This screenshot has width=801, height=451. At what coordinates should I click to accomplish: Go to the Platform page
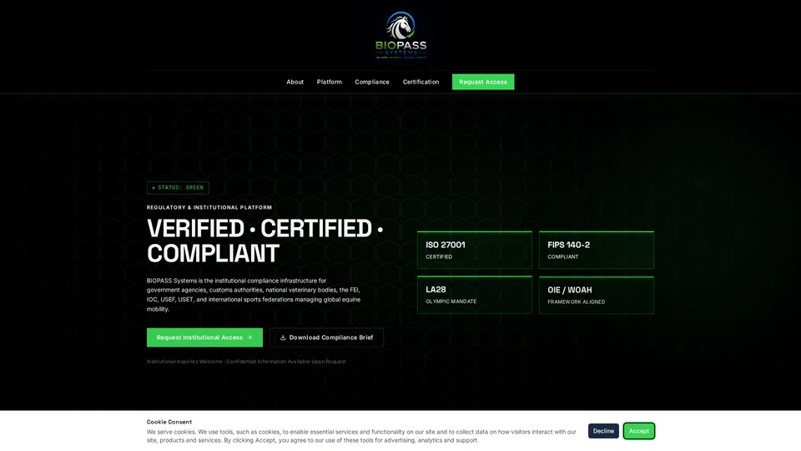(329, 82)
